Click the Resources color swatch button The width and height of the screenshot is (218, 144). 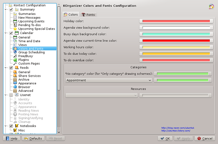[x=175, y=95]
